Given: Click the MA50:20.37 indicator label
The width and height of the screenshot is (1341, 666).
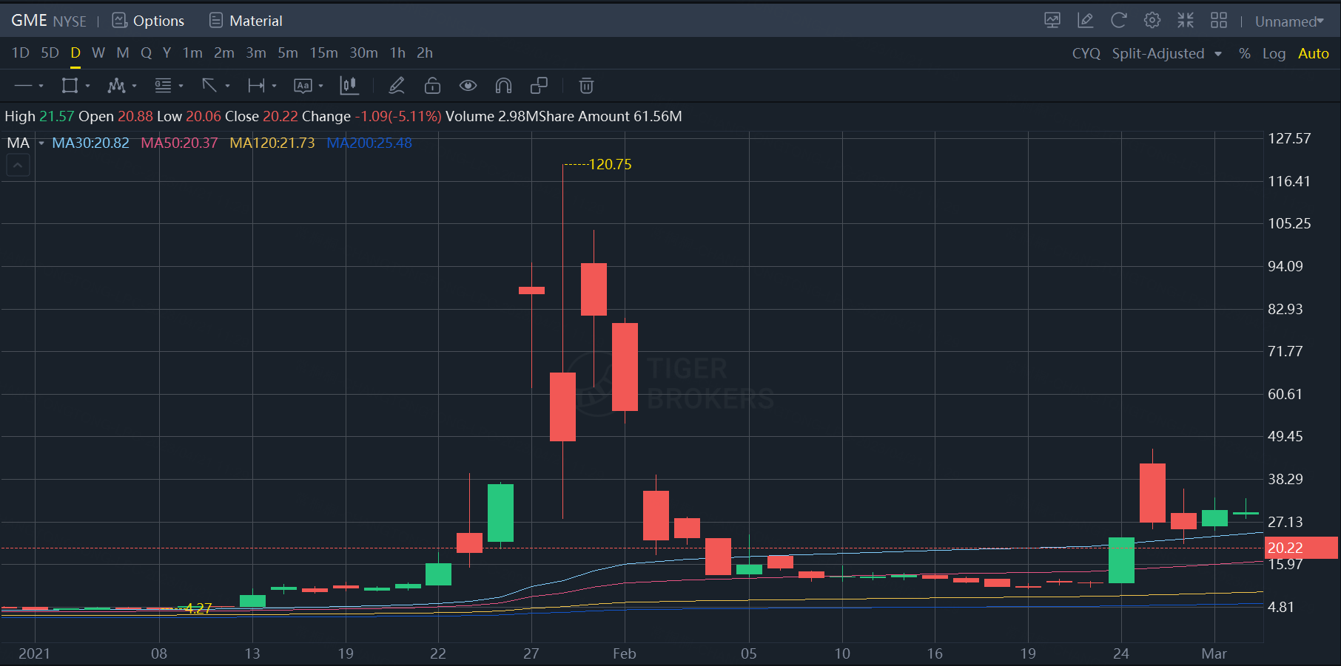Looking at the screenshot, I should 179,143.
